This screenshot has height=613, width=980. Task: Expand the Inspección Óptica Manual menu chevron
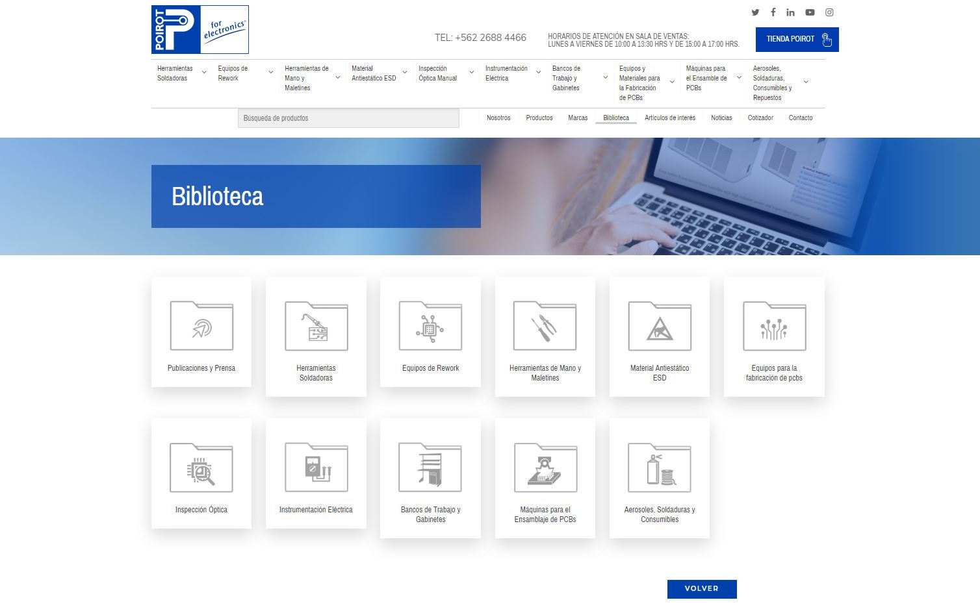[x=472, y=72]
